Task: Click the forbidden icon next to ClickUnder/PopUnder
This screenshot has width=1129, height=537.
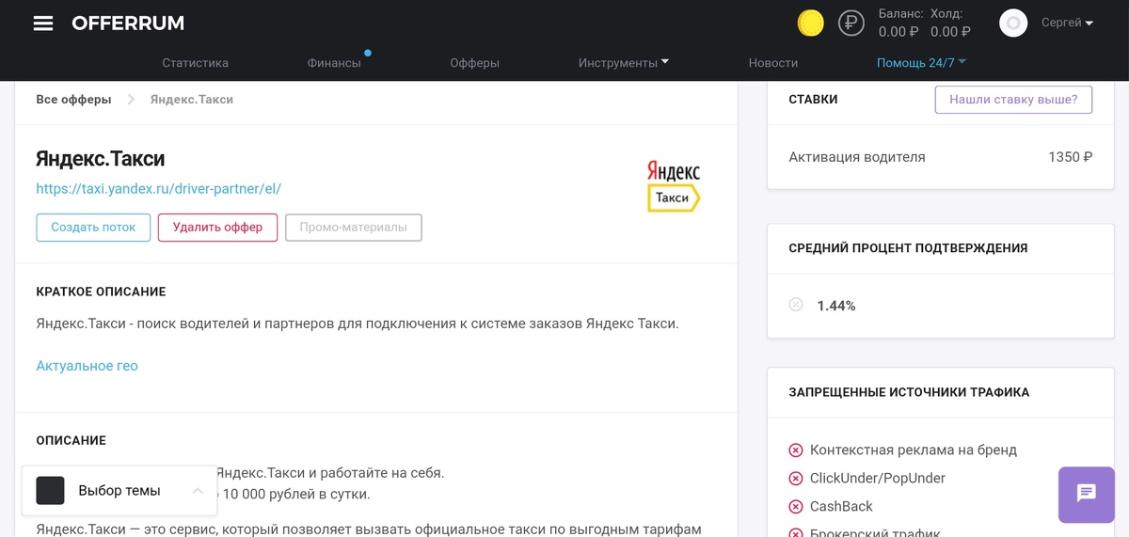Action: click(x=796, y=479)
